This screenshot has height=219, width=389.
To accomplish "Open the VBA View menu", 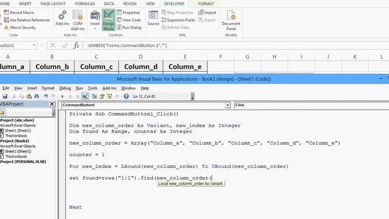I will (18, 88).
